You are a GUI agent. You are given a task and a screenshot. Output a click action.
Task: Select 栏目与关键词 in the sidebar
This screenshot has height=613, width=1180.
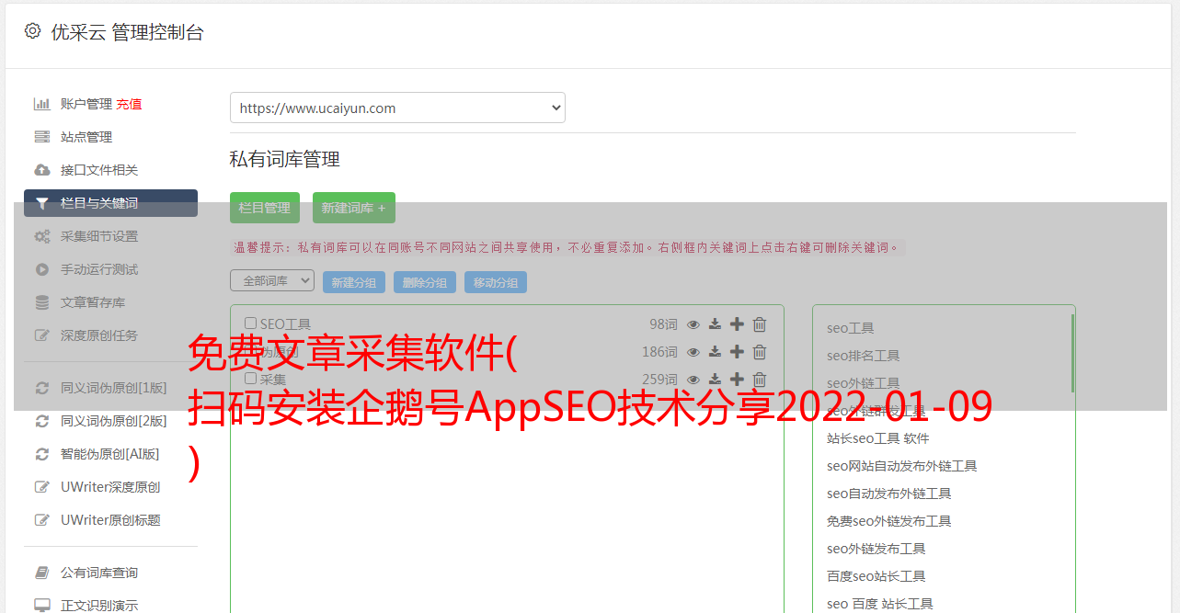click(110, 203)
